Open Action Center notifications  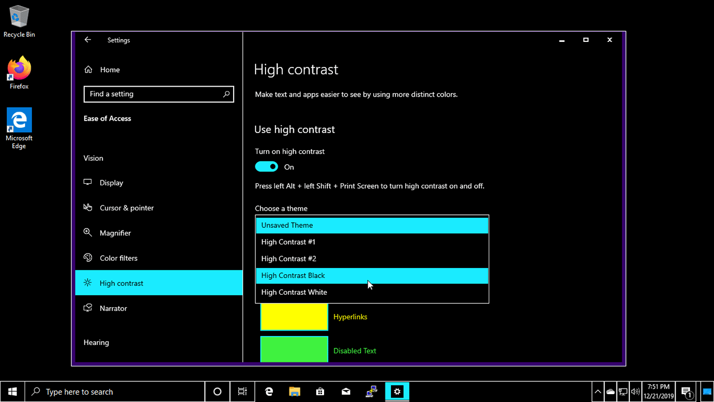click(687, 392)
